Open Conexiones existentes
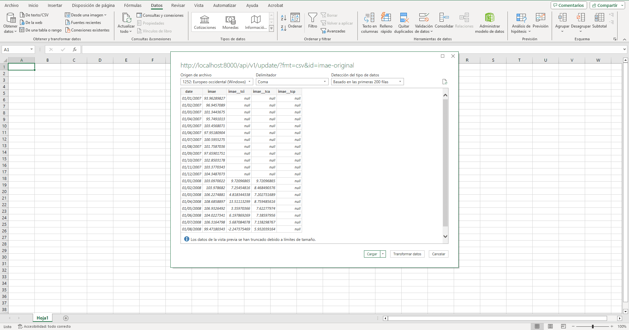629x330 pixels. tap(87, 30)
